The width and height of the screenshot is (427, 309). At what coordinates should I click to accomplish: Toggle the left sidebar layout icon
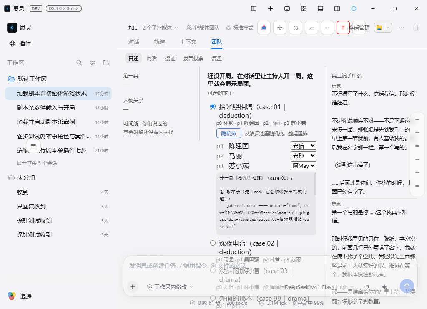click(254, 9)
